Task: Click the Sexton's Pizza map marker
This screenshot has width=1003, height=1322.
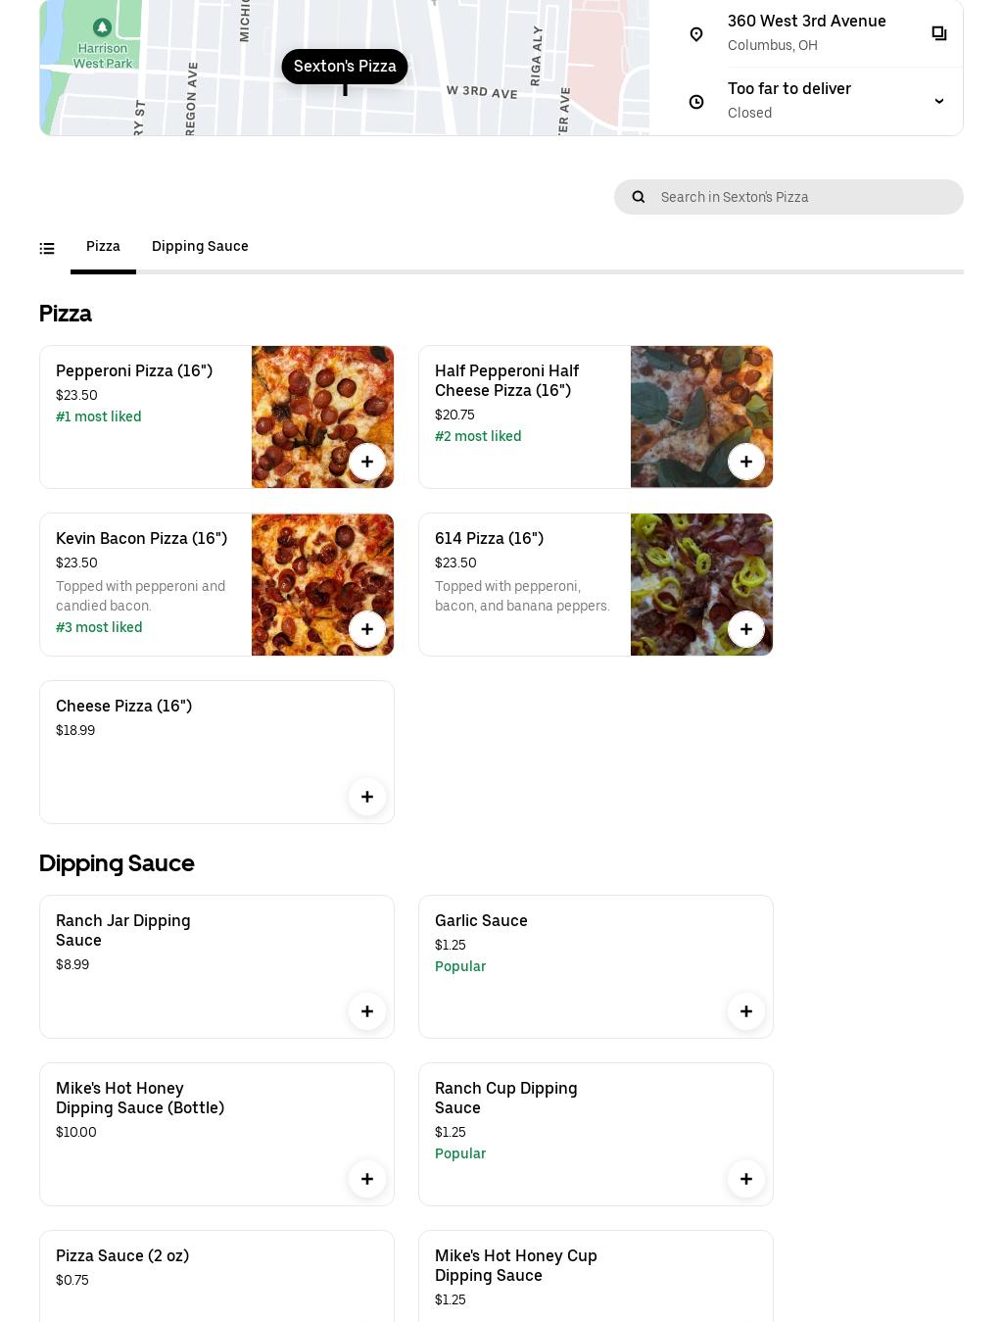Action: pos(345,66)
